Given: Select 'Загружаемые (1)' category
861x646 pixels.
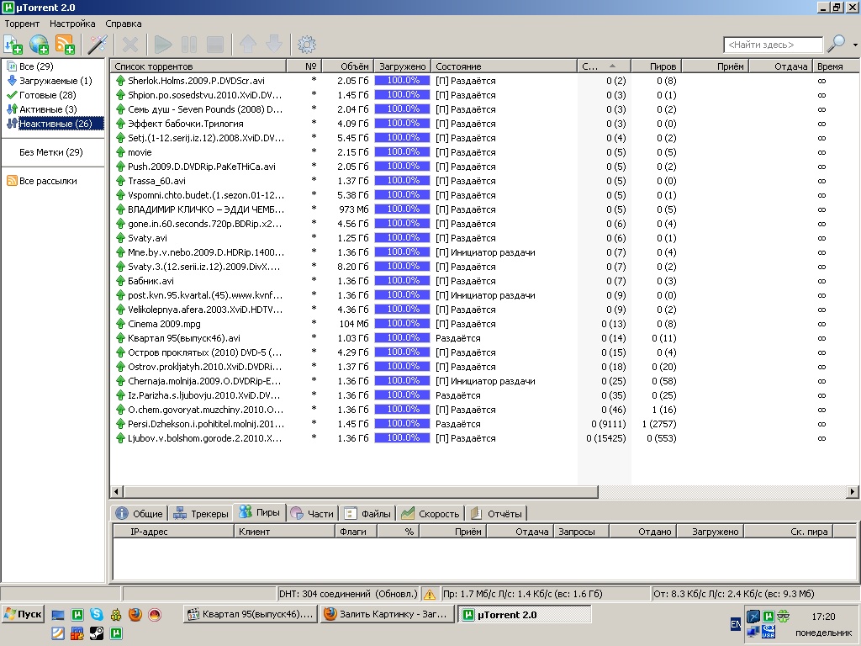Looking at the screenshot, I should coord(55,81).
